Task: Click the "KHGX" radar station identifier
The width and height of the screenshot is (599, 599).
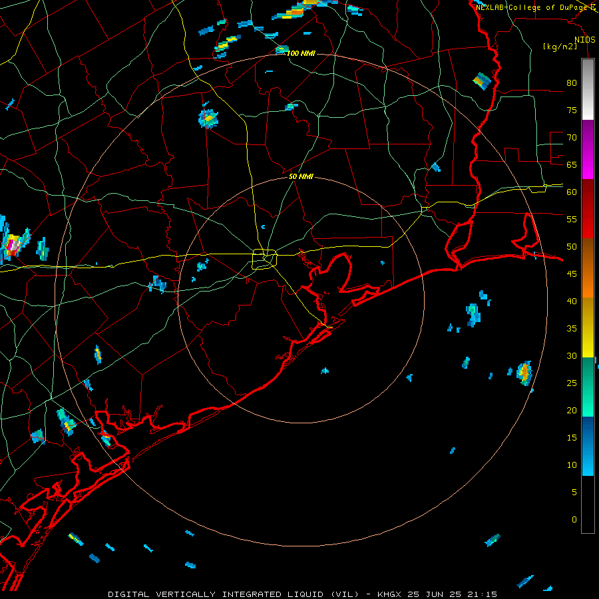Action: click(390, 594)
